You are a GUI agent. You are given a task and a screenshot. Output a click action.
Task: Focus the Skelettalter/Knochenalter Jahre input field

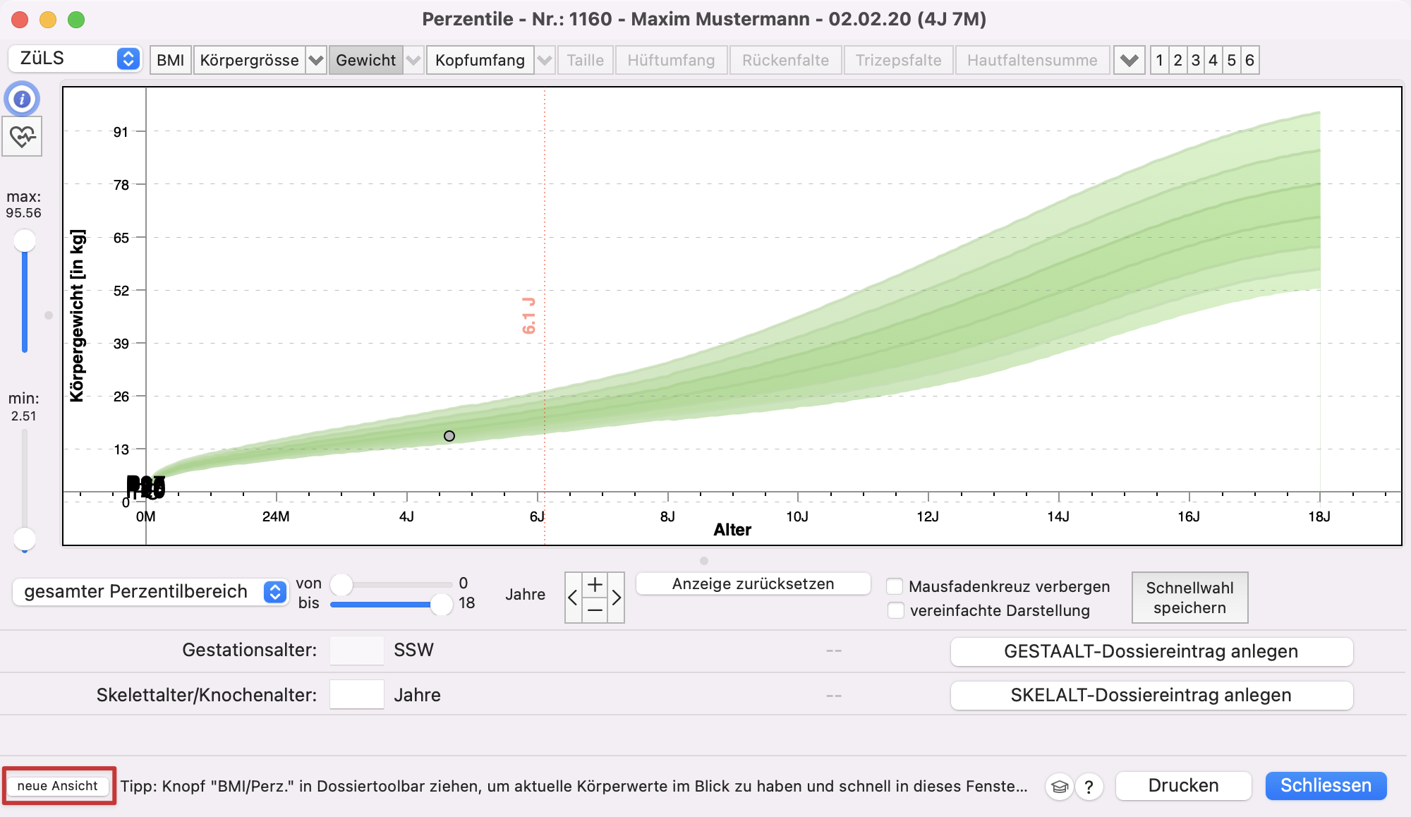pos(357,695)
